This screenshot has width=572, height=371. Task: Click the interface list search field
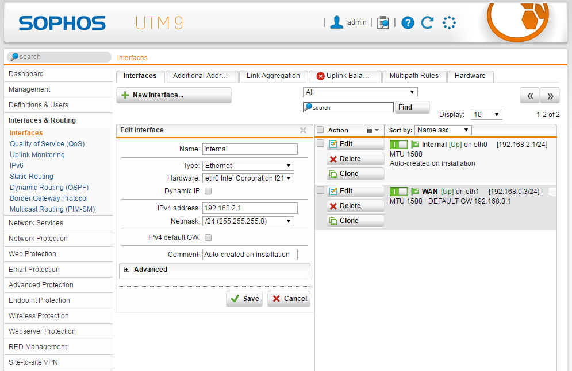pyautogui.click(x=348, y=107)
